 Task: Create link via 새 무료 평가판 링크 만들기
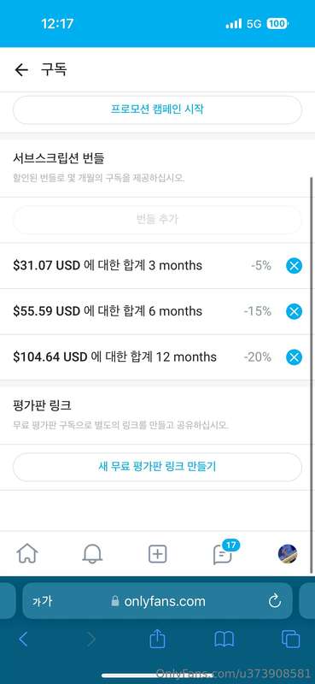pyautogui.click(x=157, y=467)
